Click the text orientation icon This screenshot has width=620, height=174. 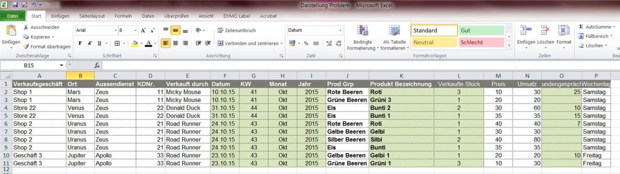tap(198, 31)
